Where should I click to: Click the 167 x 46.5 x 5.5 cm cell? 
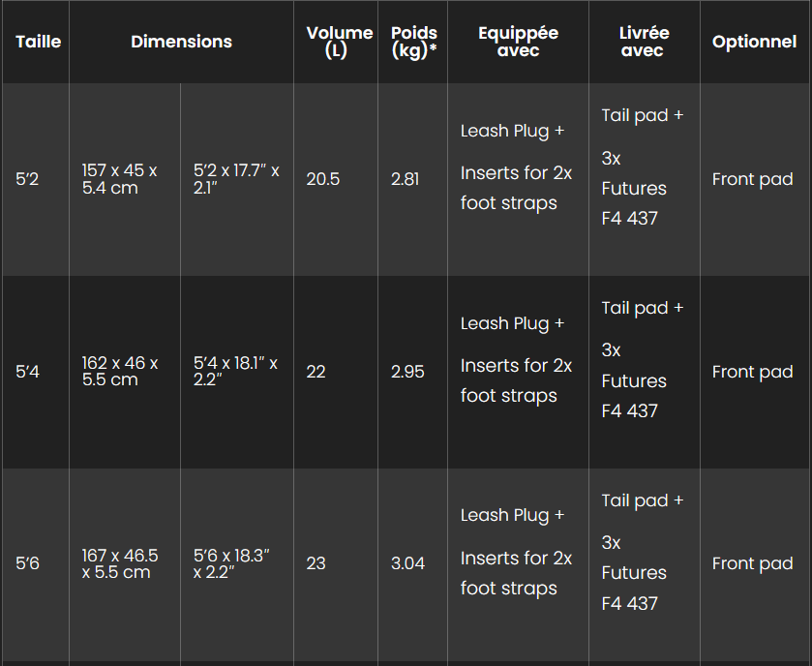coord(119,563)
